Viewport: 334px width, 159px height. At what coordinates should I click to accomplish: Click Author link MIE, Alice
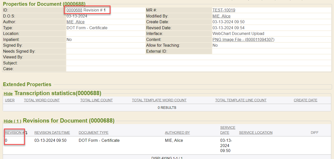pyautogui.click(x=75, y=22)
